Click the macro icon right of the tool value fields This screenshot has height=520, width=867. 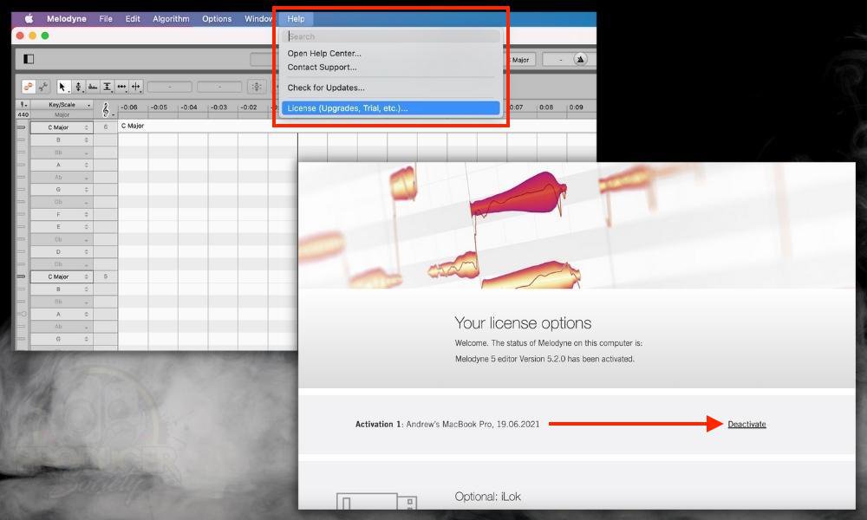tap(256, 87)
